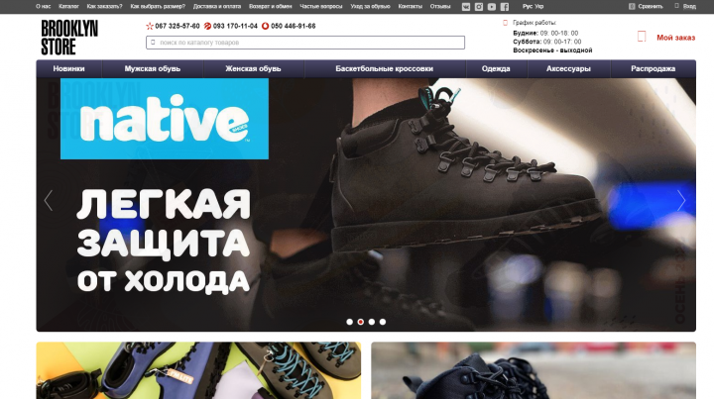Click the native brand logo banner
The width and height of the screenshot is (714, 399).
165,119
